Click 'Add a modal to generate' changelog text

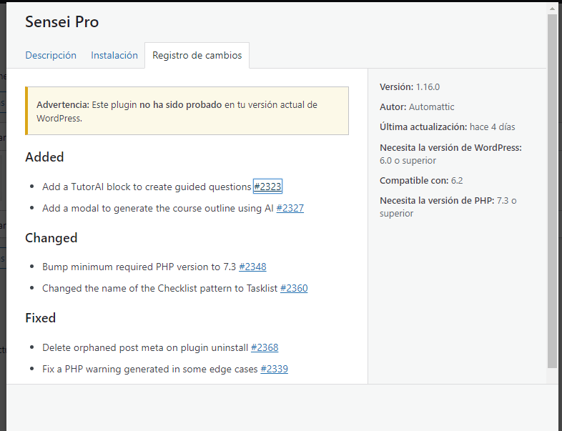pos(158,208)
